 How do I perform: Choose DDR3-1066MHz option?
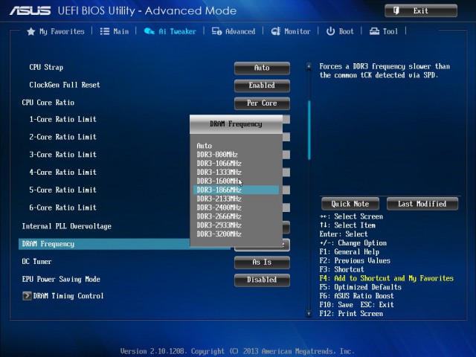[x=219, y=164]
